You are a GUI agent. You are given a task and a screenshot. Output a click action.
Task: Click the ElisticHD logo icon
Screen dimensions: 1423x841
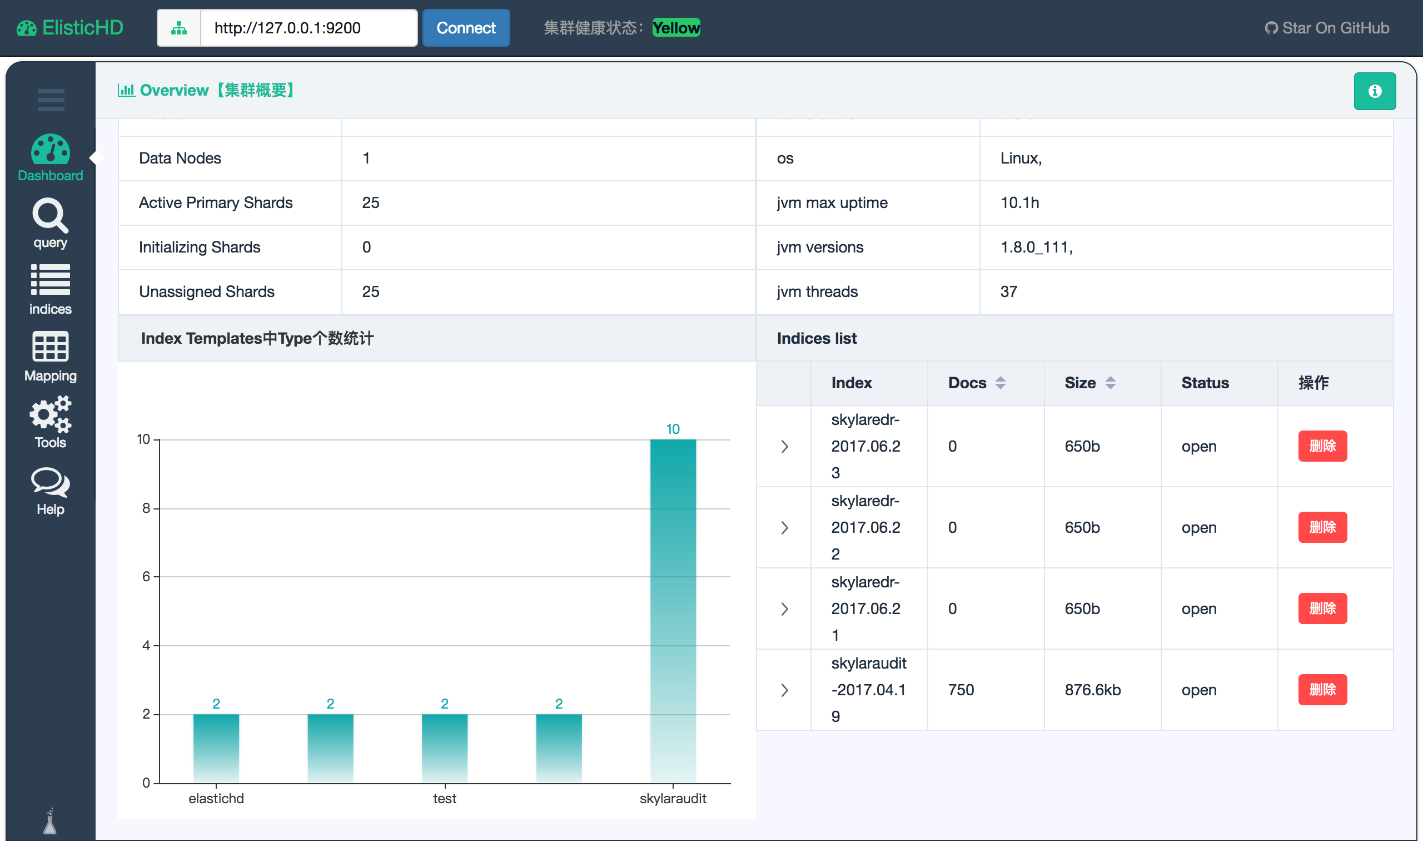[26, 28]
